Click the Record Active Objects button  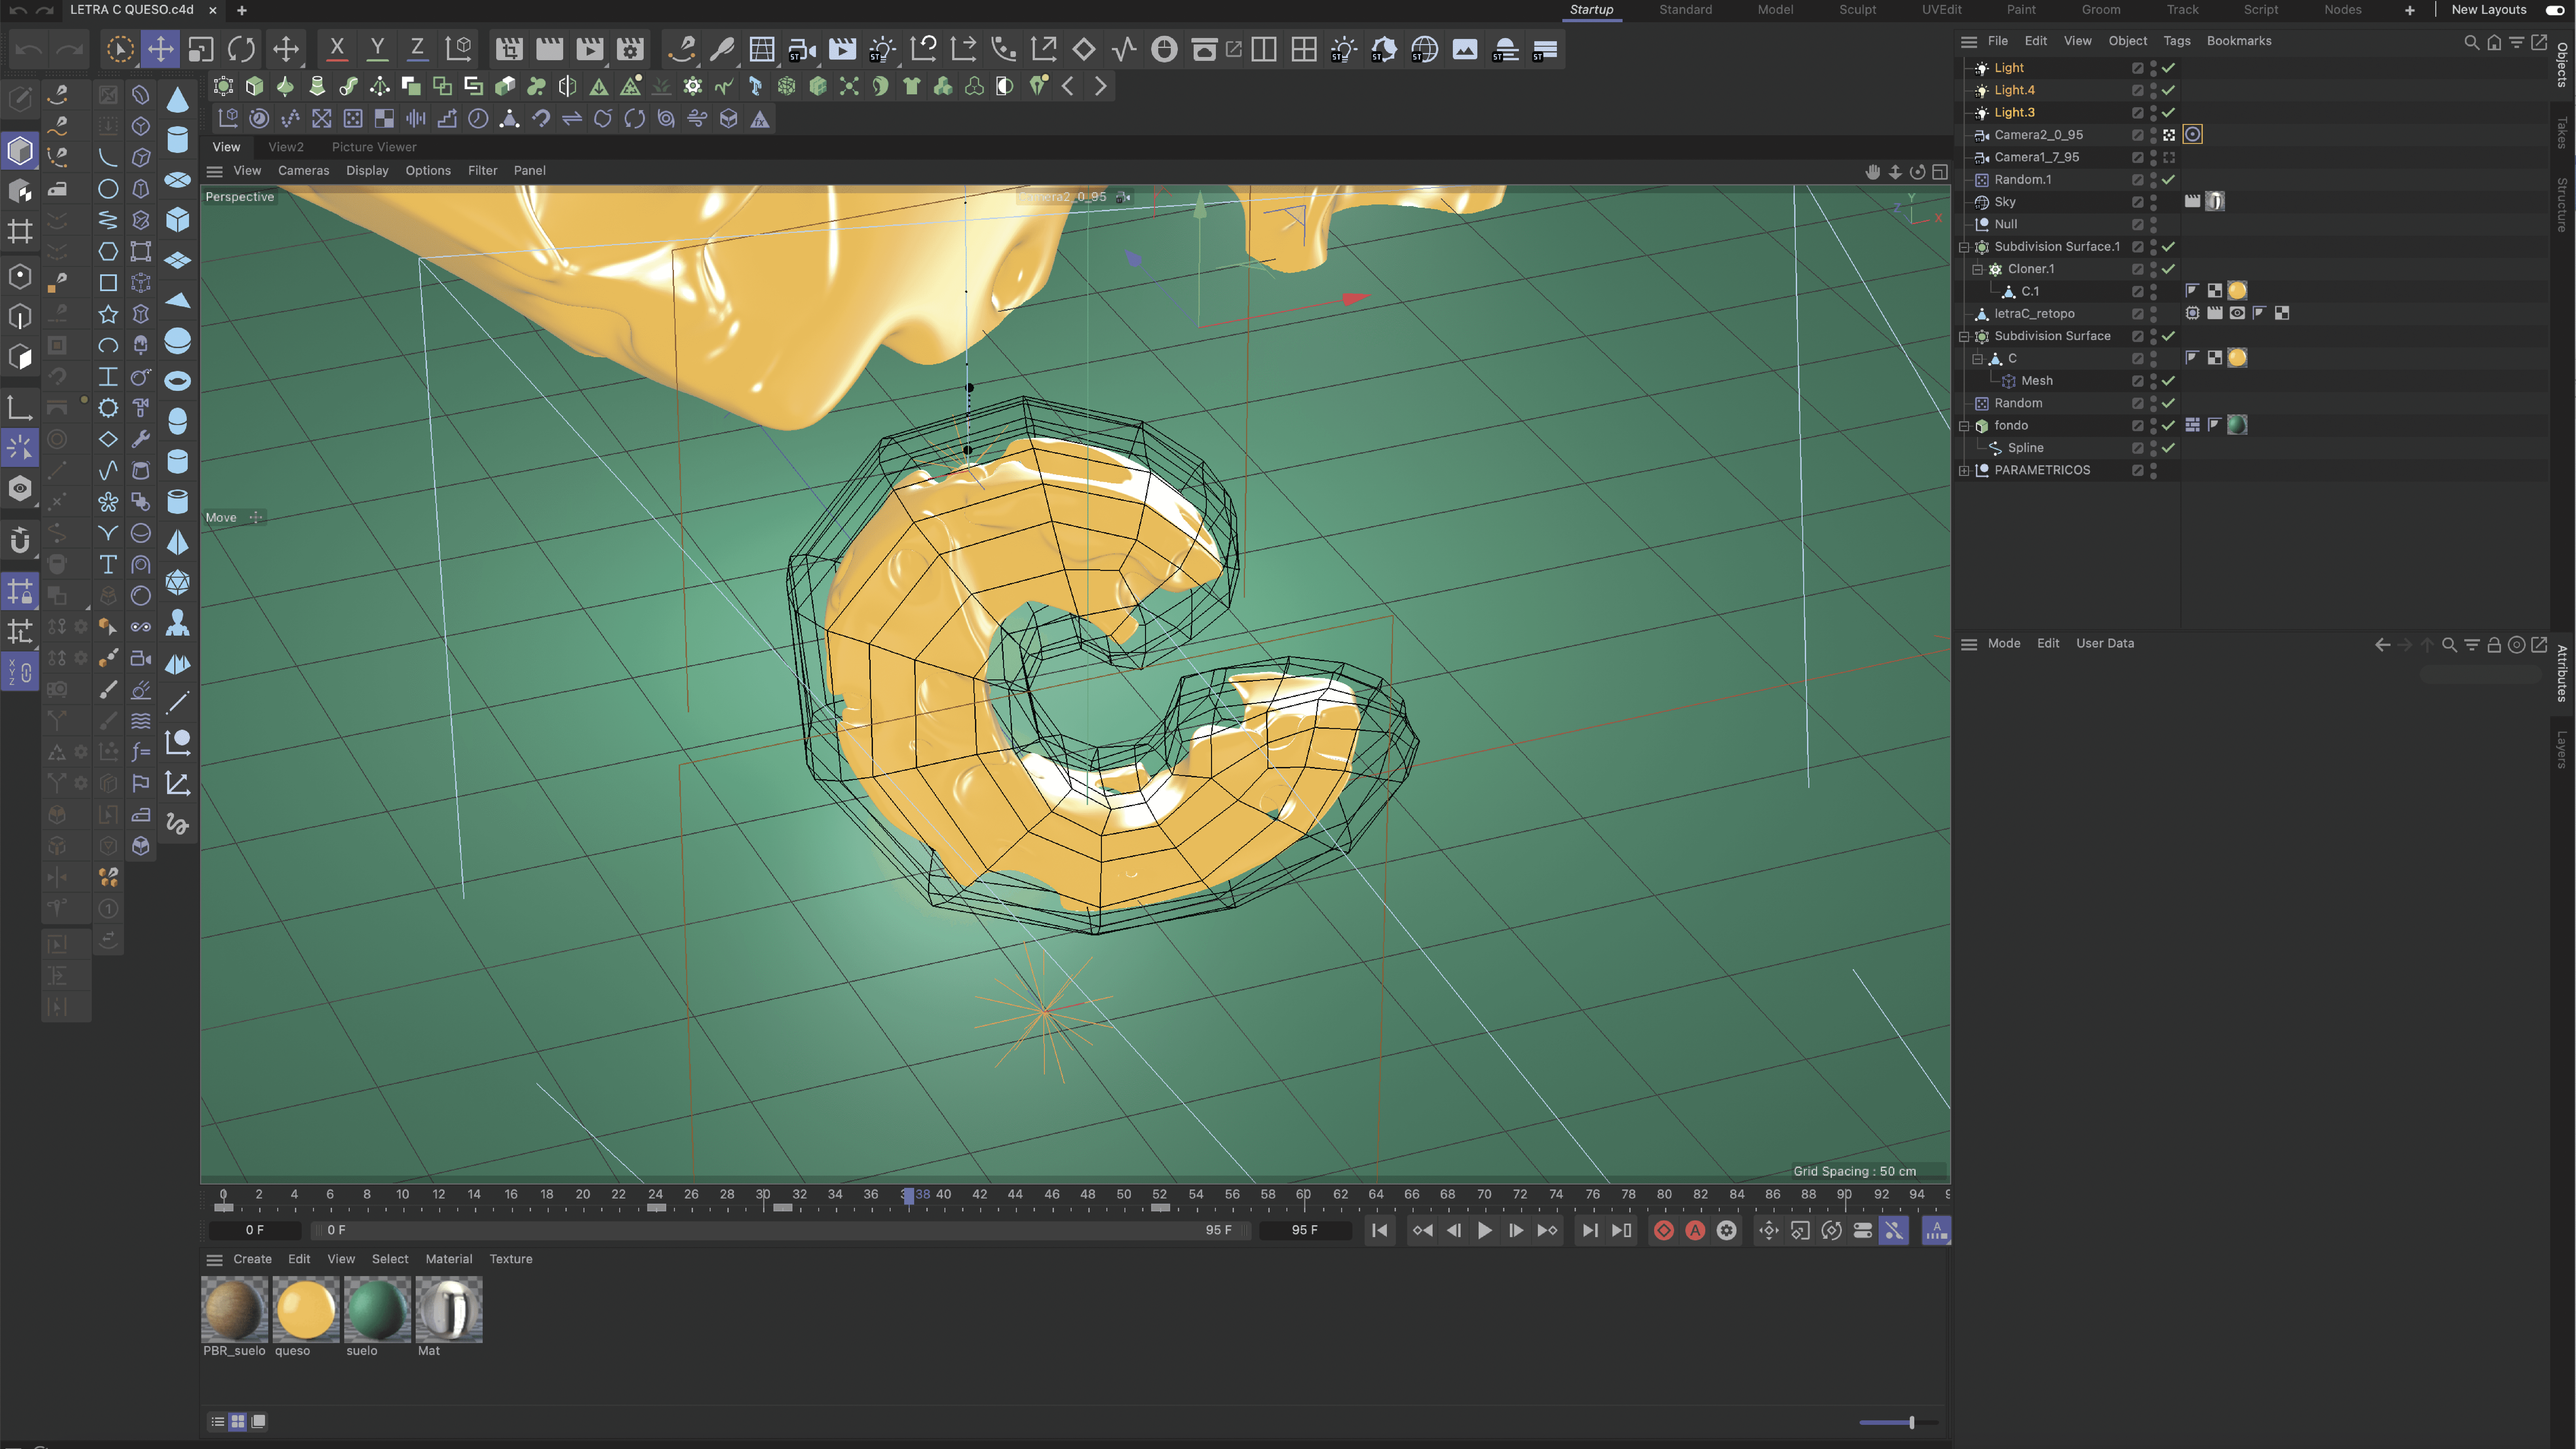tap(1664, 1231)
